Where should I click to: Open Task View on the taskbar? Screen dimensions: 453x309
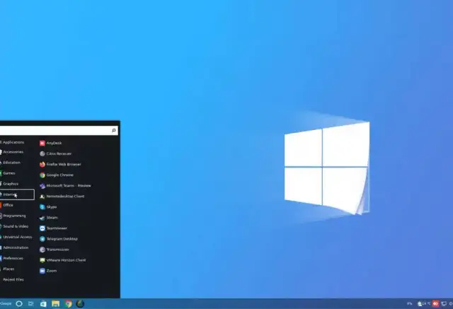[x=31, y=303]
